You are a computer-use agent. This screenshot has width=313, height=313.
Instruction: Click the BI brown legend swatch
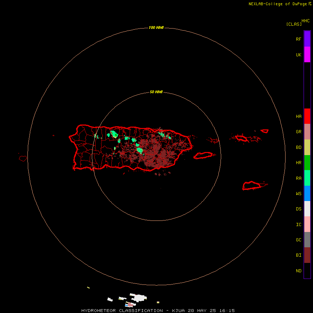tap(307, 255)
